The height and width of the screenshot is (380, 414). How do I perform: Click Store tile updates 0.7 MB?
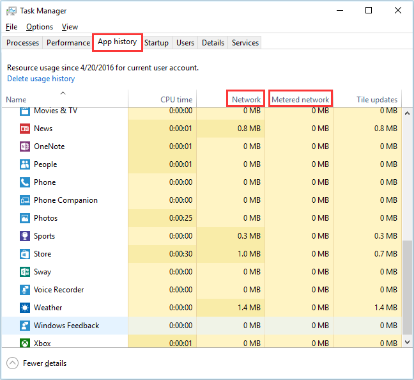386,254
